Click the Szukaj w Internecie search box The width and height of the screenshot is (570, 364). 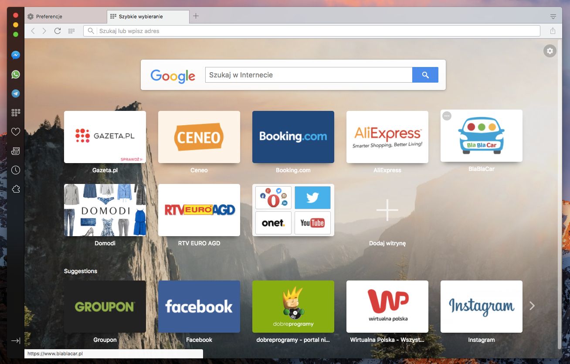pos(309,75)
